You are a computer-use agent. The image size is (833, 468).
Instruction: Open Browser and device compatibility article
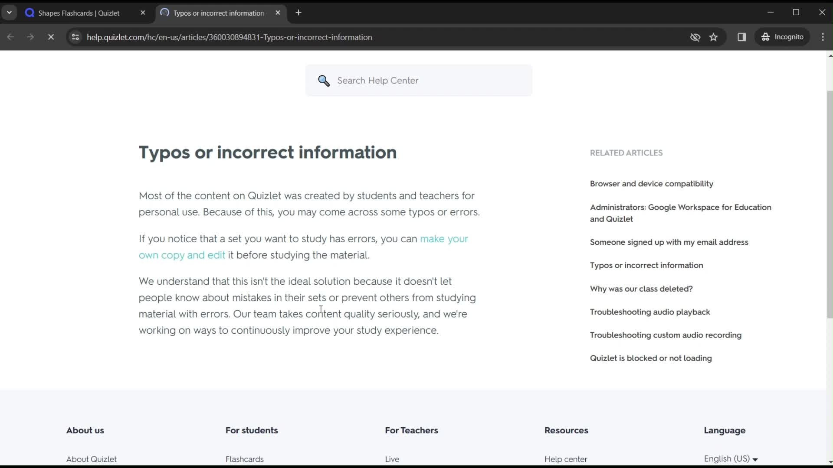[x=652, y=184]
